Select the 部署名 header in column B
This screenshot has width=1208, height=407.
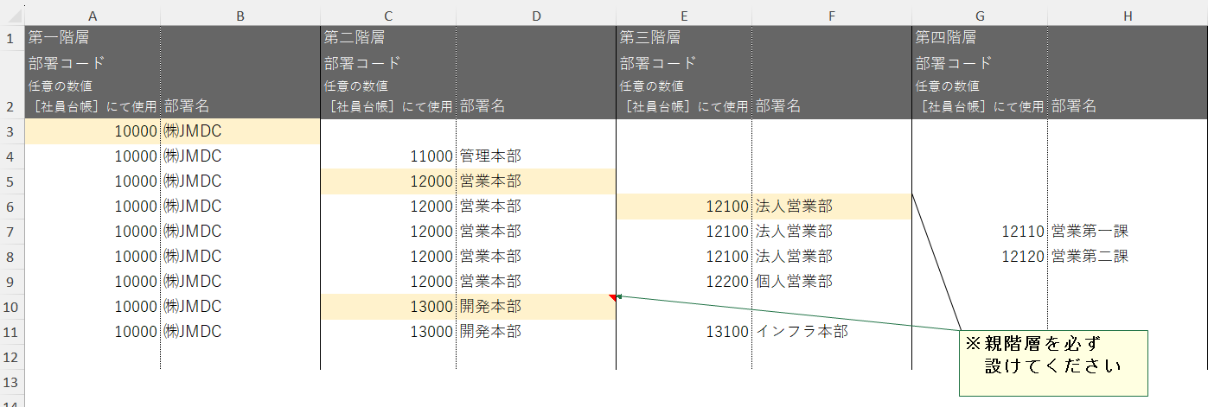pyautogui.click(x=240, y=84)
